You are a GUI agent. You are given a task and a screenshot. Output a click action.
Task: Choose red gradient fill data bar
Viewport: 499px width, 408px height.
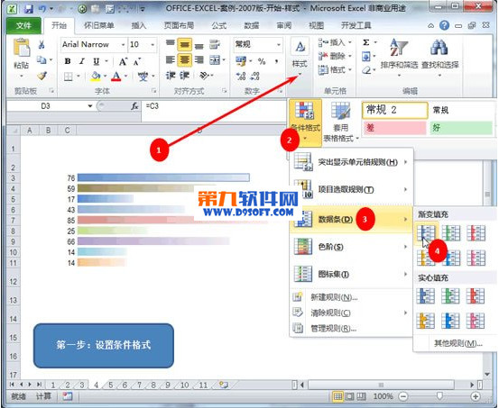tap(476, 232)
